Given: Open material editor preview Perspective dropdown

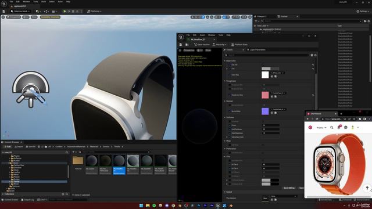Looking at the screenshot, I should pyautogui.click(x=188, y=51).
